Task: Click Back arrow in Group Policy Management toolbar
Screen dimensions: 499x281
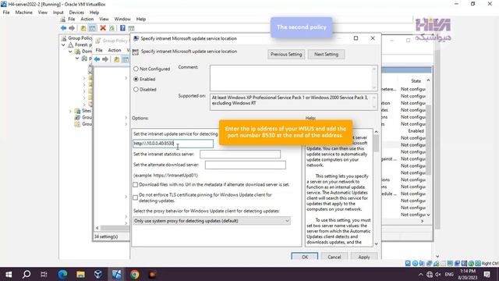Action: (x=63, y=28)
